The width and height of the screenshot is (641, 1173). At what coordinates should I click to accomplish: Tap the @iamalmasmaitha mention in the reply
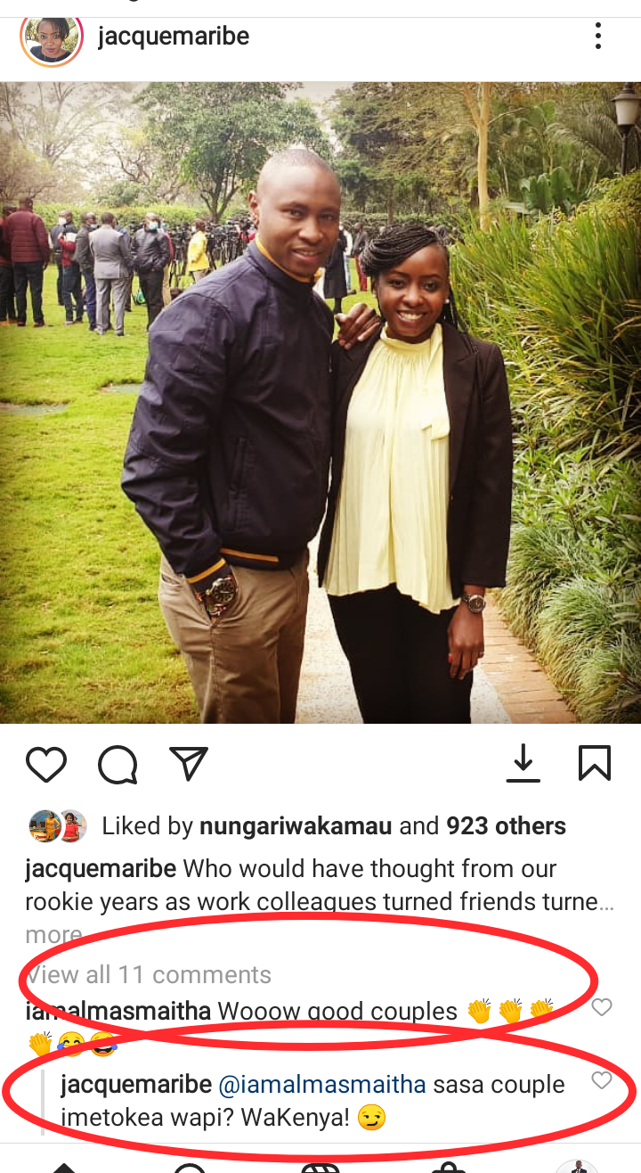(322, 1085)
